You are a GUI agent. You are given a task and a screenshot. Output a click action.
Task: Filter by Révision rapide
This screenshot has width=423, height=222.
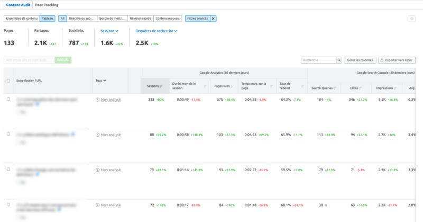(141, 19)
